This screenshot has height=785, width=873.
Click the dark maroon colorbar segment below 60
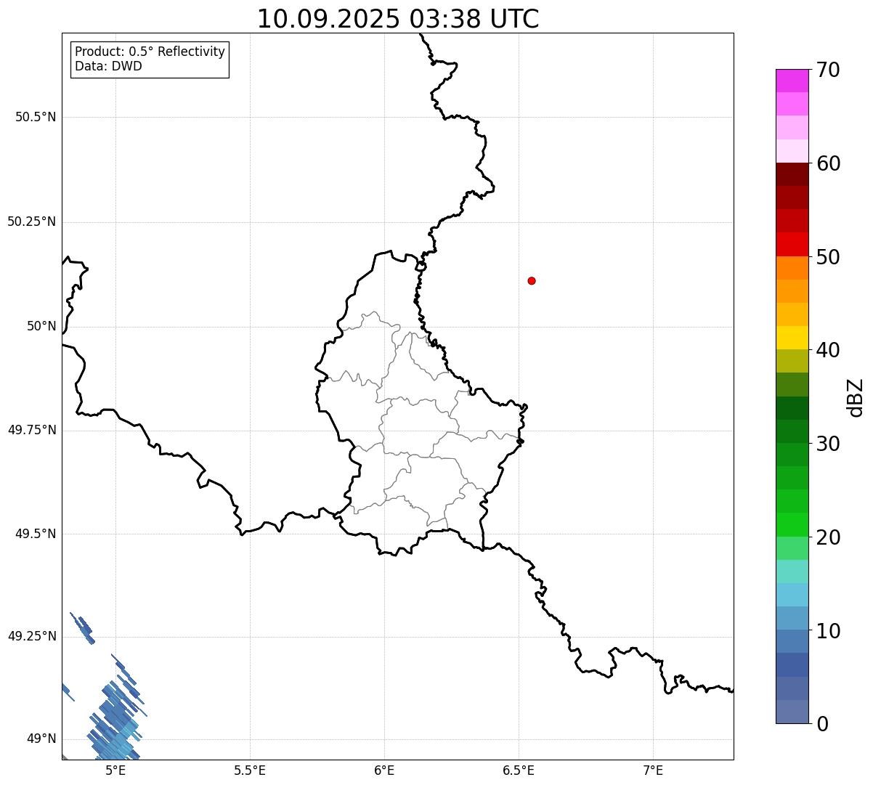(792, 174)
